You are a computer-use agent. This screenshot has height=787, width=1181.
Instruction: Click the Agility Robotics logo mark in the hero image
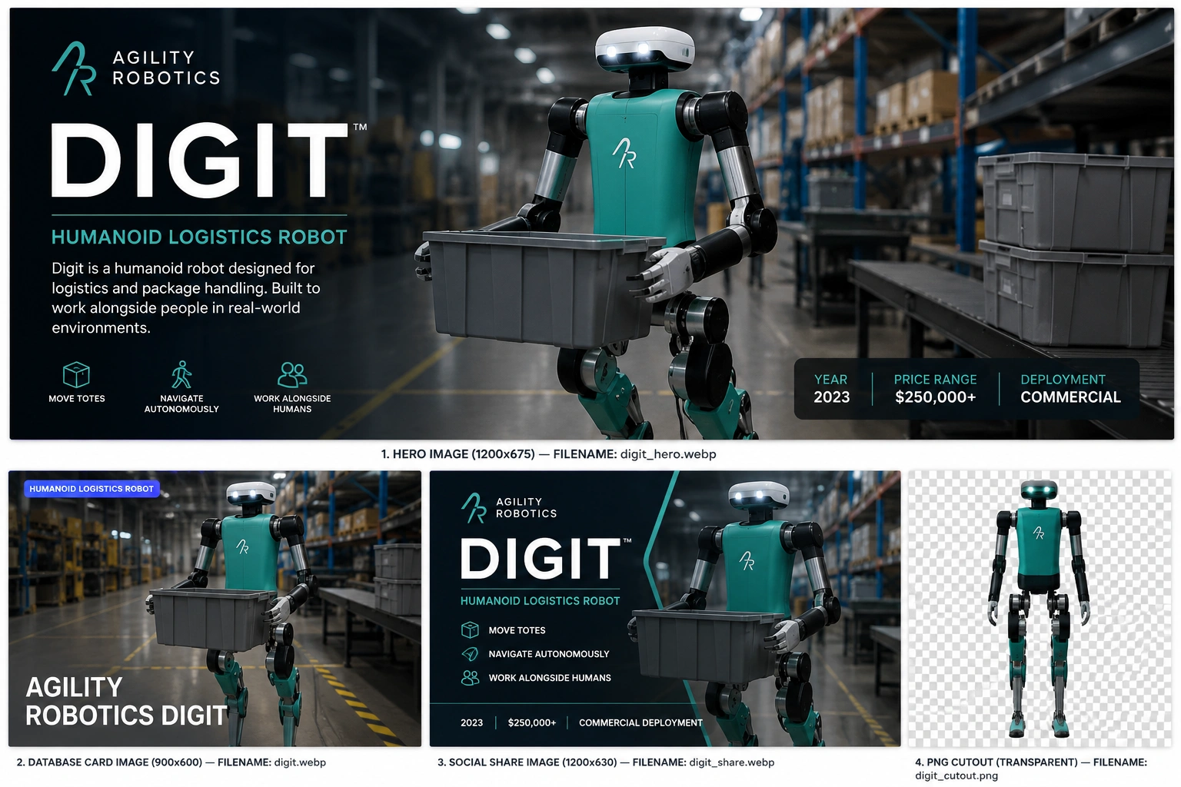click(74, 68)
